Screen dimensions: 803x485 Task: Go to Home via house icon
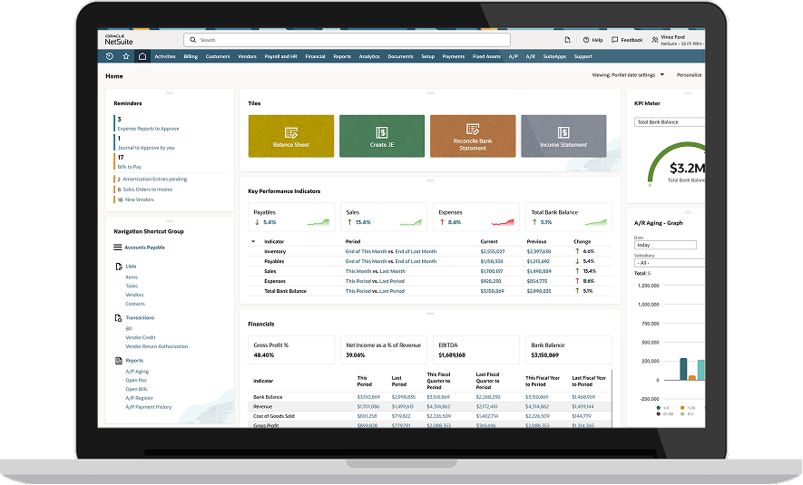(x=142, y=56)
